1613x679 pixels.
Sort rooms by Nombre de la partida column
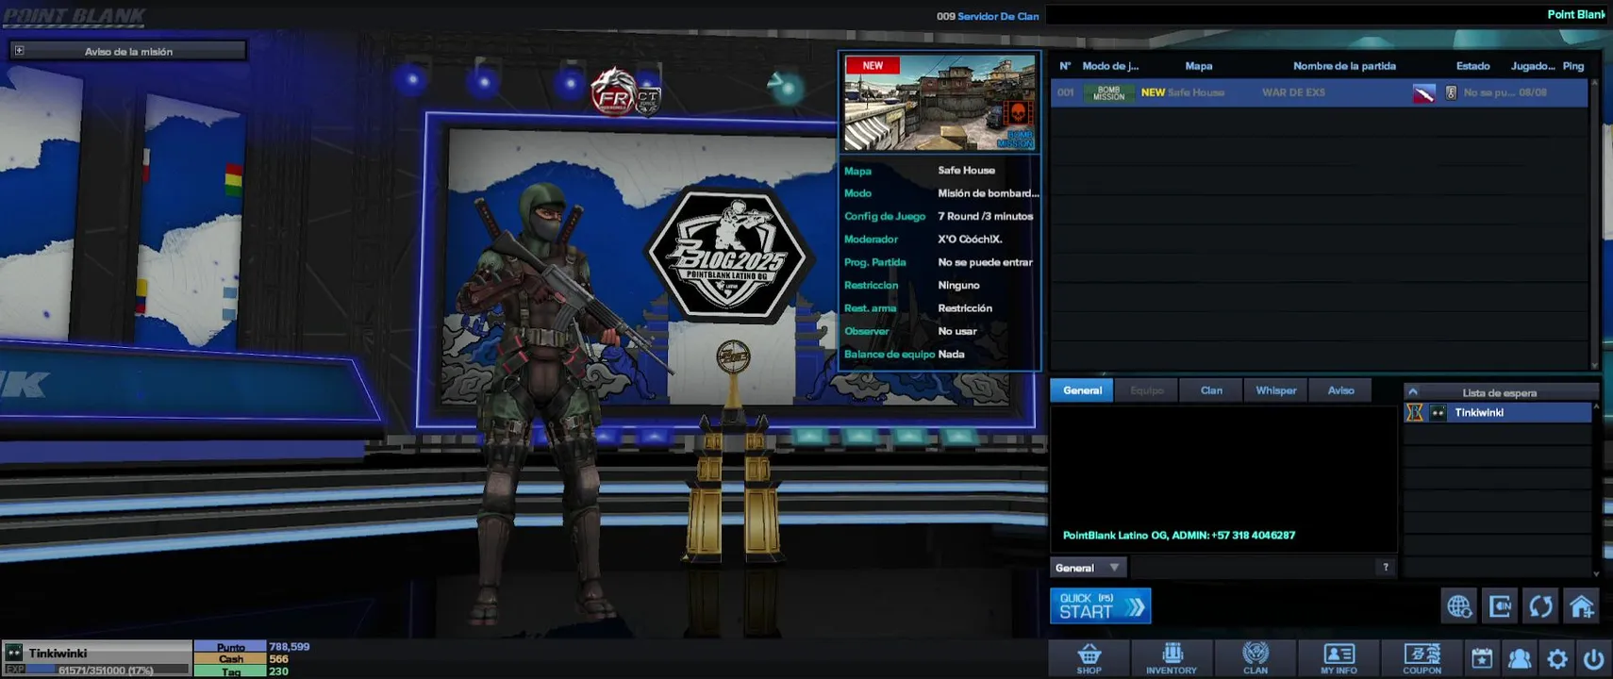pos(1344,66)
